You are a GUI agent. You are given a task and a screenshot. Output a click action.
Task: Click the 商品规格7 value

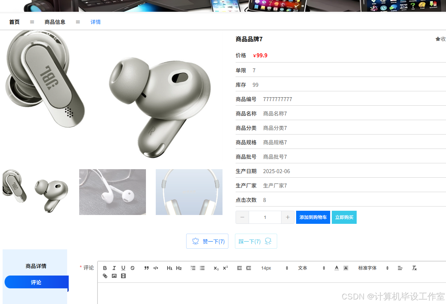click(275, 142)
